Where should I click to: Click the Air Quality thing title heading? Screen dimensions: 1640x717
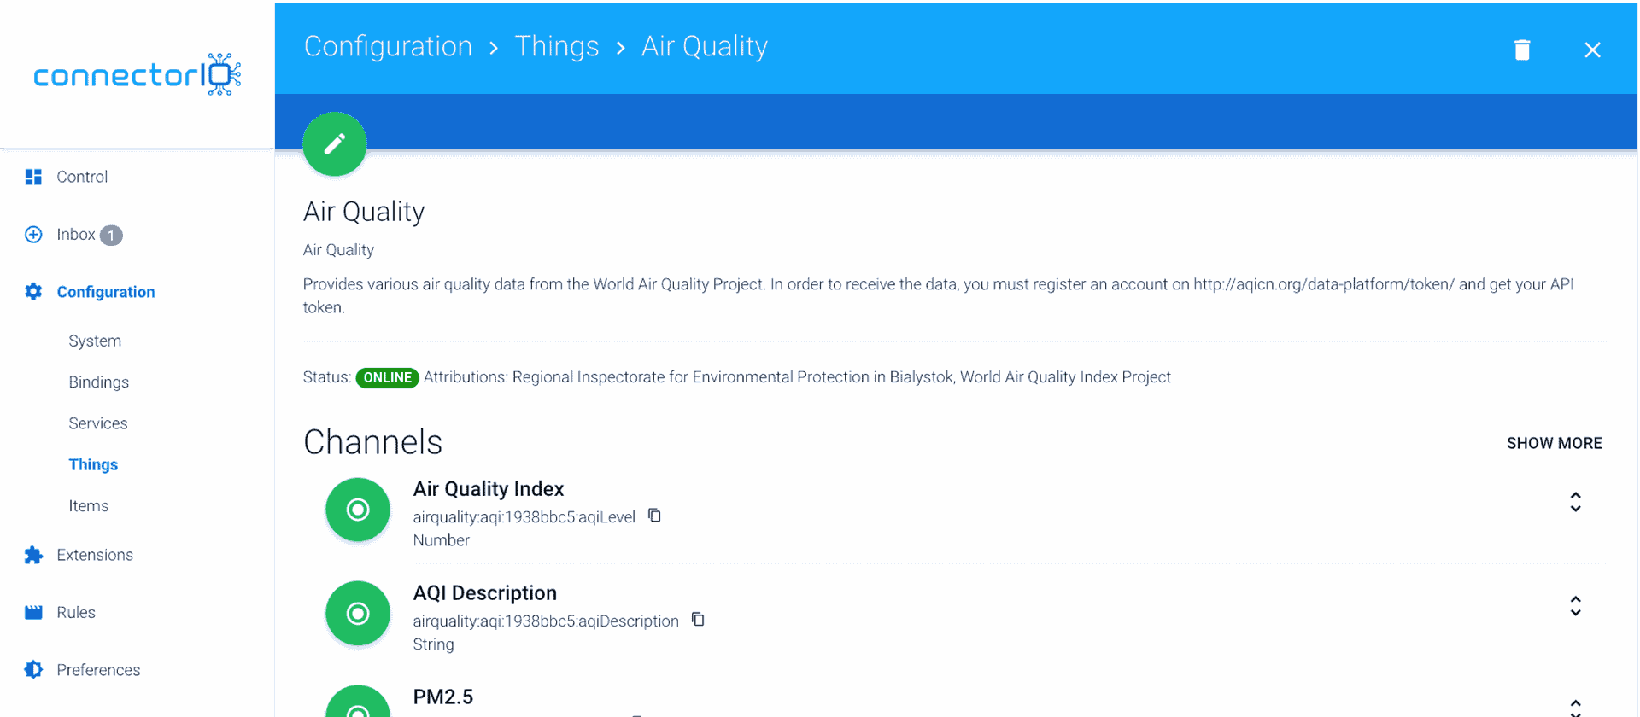pos(364,212)
